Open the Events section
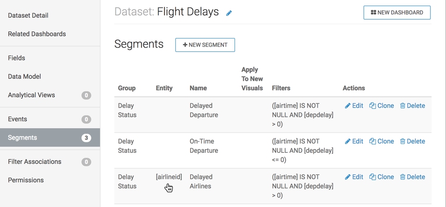The height and width of the screenshot is (207, 446). (18, 119)
